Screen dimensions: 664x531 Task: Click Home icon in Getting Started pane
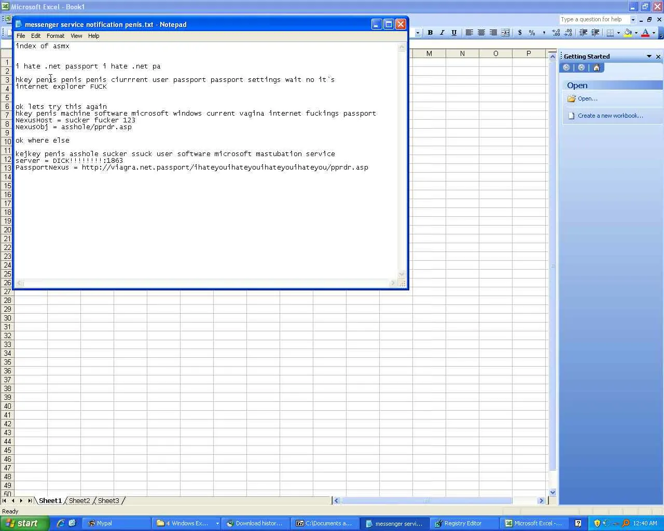pos(597,67)
